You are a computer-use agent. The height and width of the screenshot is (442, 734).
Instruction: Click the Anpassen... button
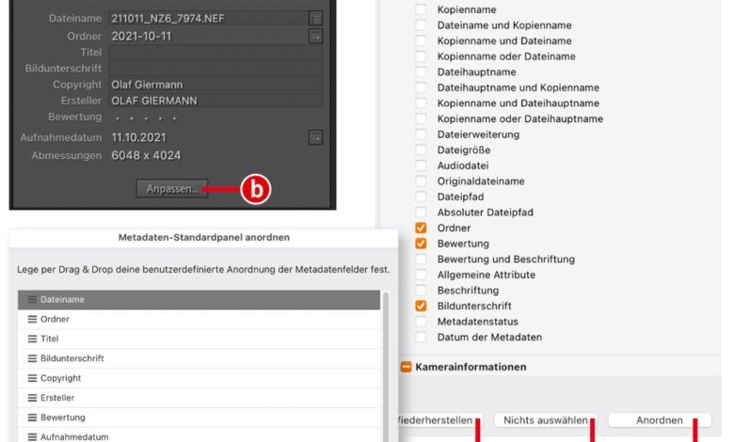172,188
